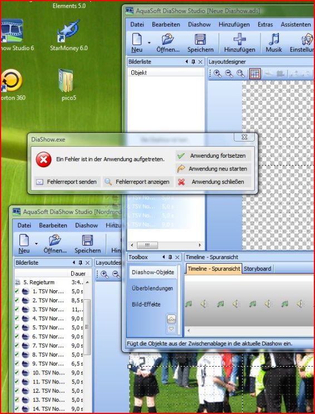Click Toolbox scroll down arrow button
The image size is (315, 414).
point(171,329)
